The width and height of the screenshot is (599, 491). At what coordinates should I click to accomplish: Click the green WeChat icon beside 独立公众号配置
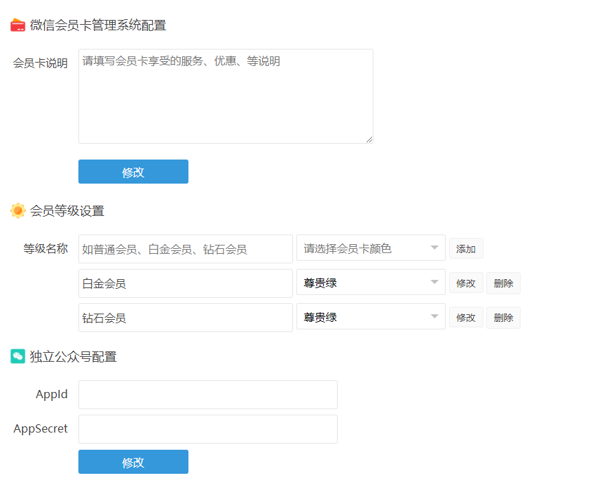click(18, 356)
